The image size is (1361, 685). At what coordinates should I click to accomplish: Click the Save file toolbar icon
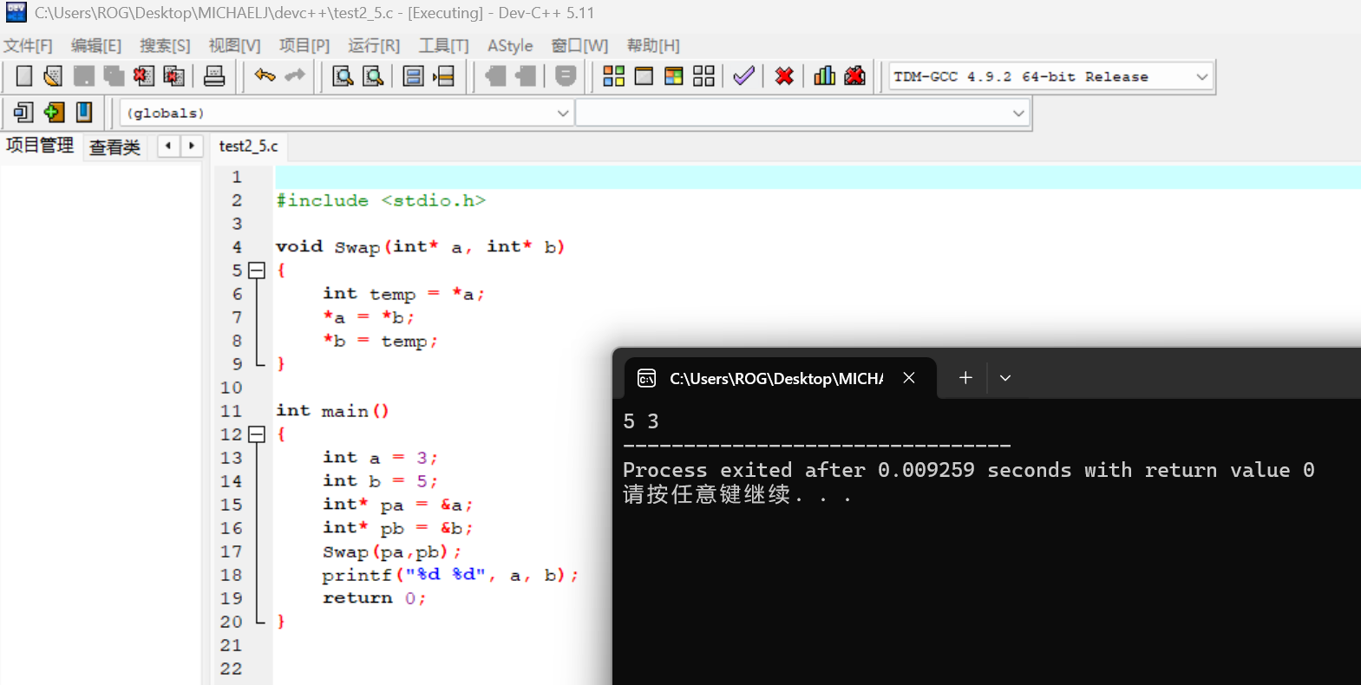[84, 76]
